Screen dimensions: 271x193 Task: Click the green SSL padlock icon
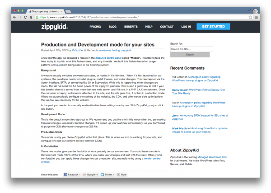pos(37,17)
